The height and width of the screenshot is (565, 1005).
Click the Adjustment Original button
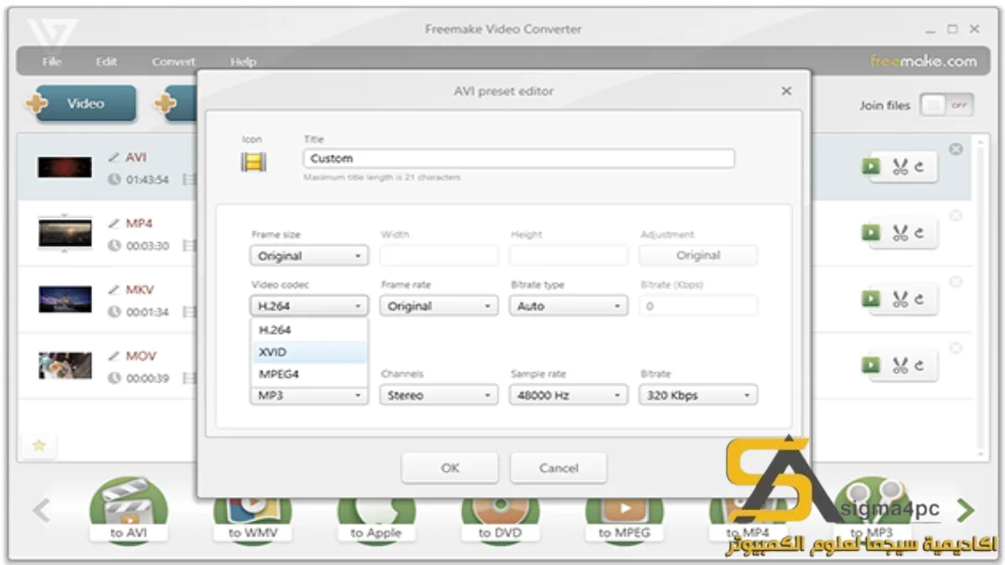pos(698,255)
